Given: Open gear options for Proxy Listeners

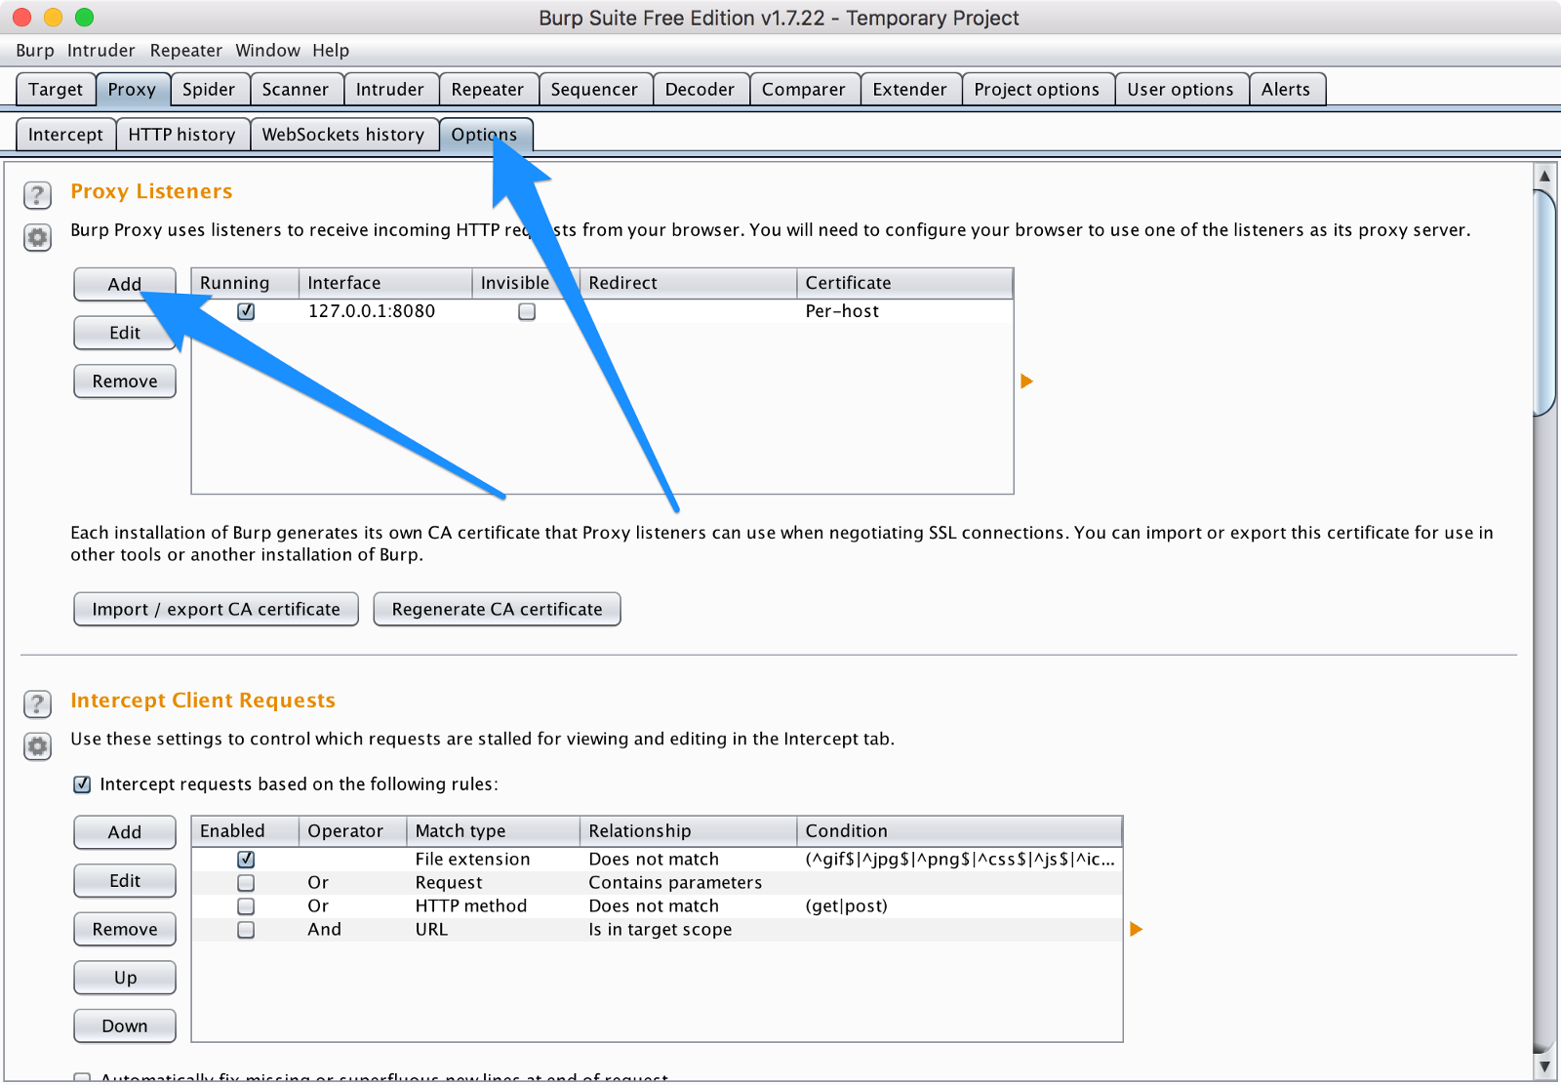Looking at the screenshot, I should (37, 237).
